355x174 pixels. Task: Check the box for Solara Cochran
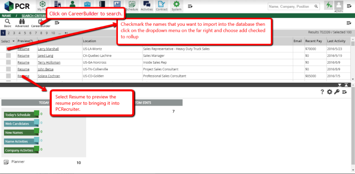point(8,76)
